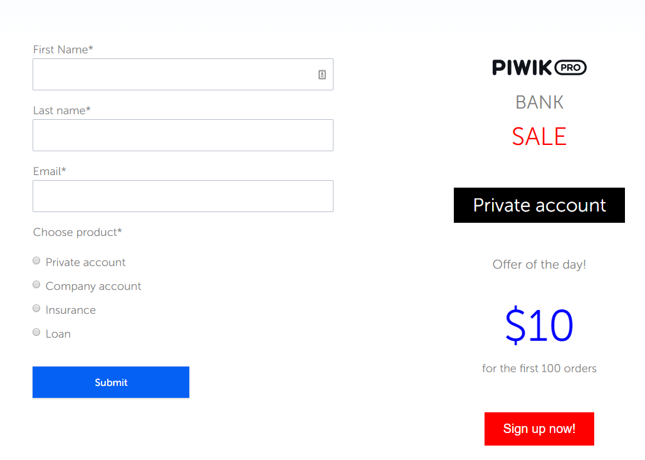Click the blue $10 price text
The width and height of the screenshot is (645, 460).
[539, 326]
